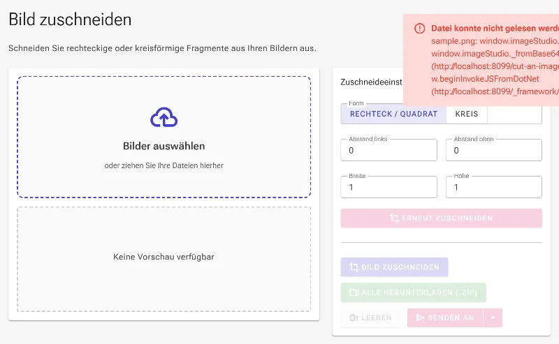Select Rechteck / Quadrat shape option
Viewport: 559px width, 344px height.
coord(393,114)
